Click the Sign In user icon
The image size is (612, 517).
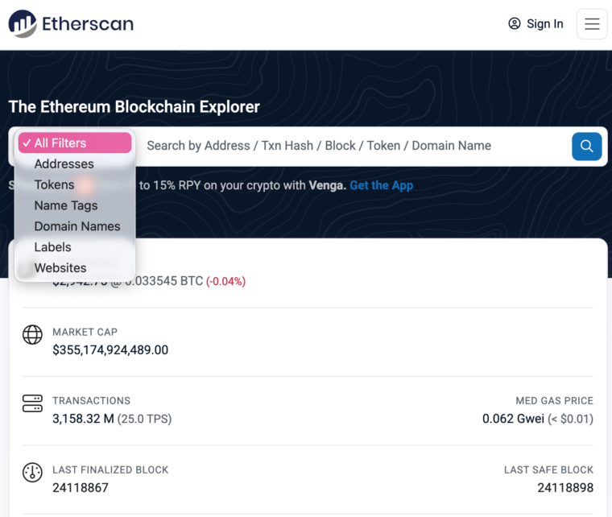[515, 24]
